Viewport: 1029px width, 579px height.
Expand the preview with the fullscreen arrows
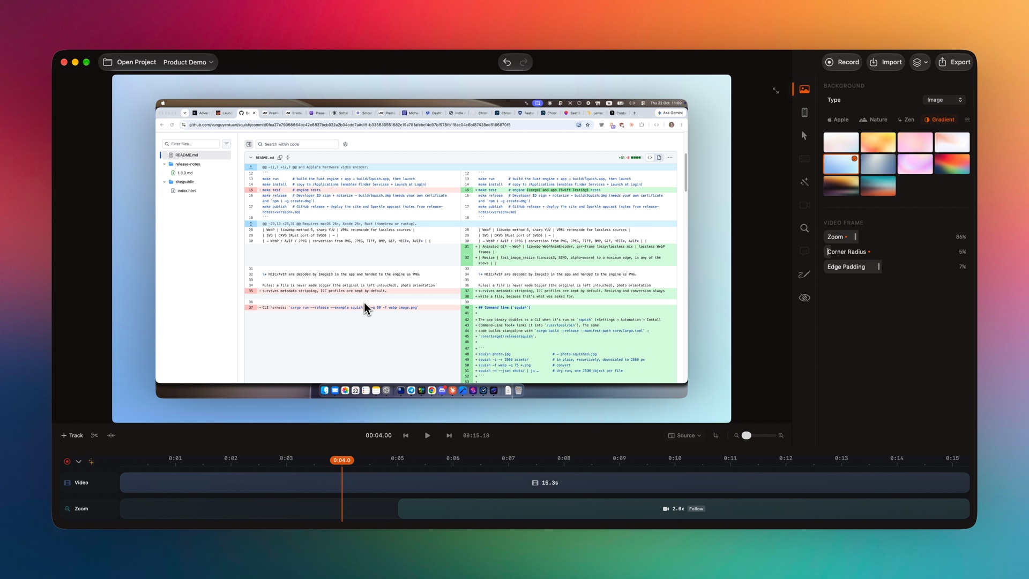(776, 90)
